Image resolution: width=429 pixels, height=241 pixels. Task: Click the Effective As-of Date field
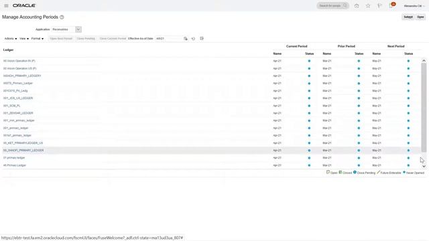point(168,39)
